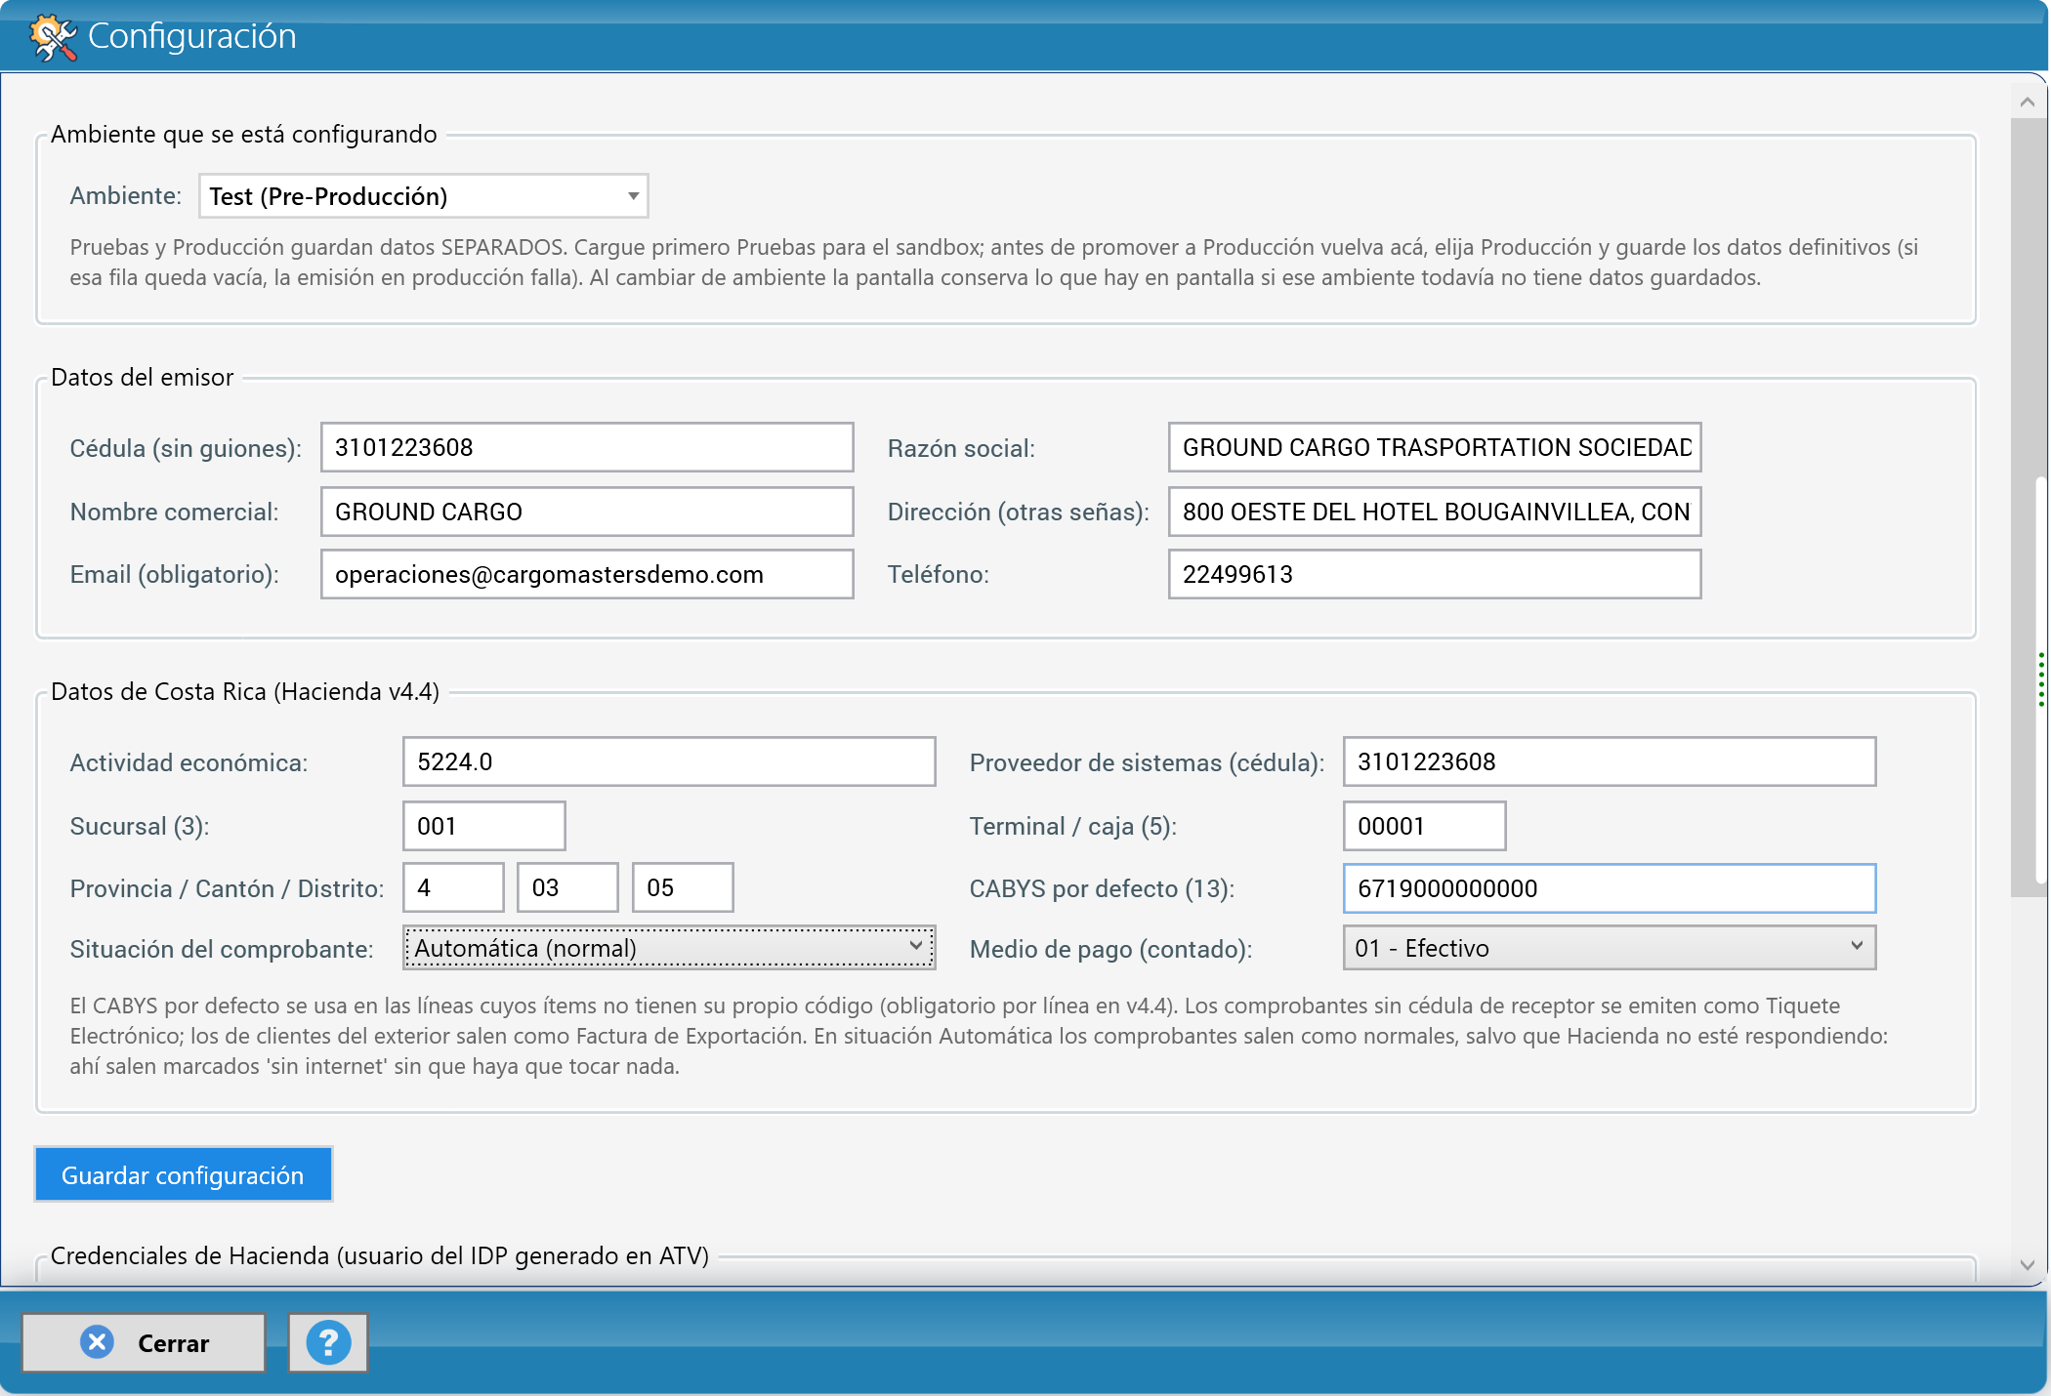The image size is (2051, 1396).
Task: Click scrollbar down arrow
Action: click(x=2028, y=1265)
